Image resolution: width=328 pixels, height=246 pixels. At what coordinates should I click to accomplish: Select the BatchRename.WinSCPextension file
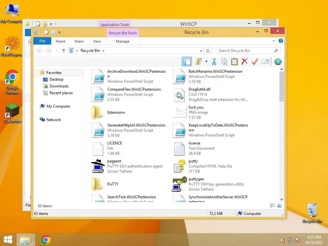click(210, 76)
